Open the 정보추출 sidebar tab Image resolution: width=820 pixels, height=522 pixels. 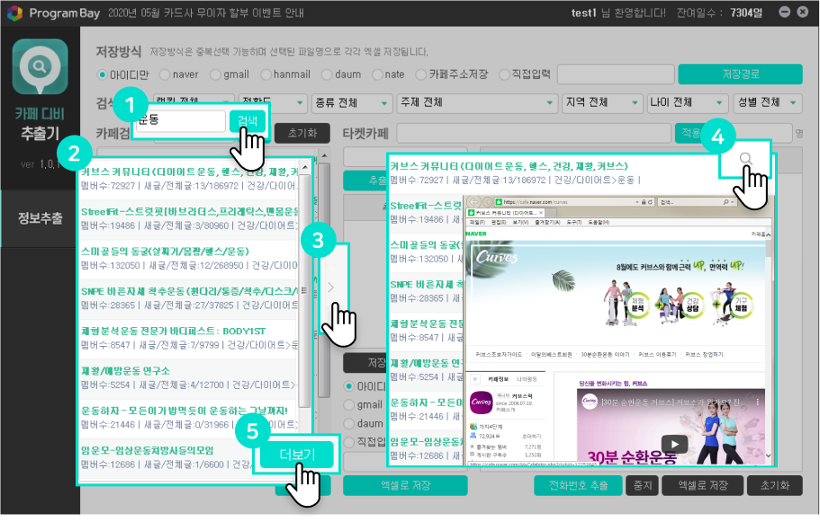tap(40, 218)
